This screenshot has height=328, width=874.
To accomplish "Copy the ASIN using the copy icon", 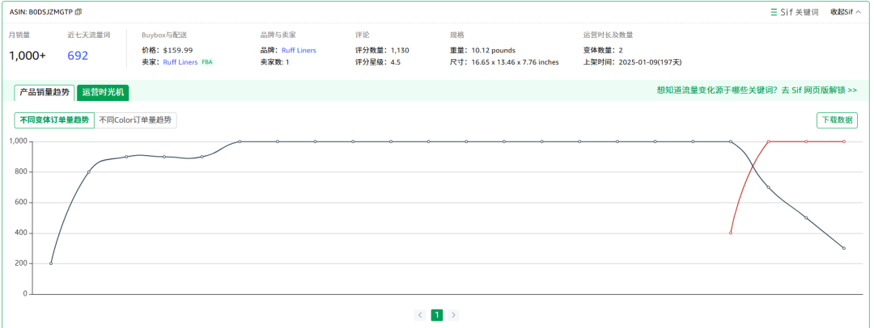I will click(x=78, y=11).
